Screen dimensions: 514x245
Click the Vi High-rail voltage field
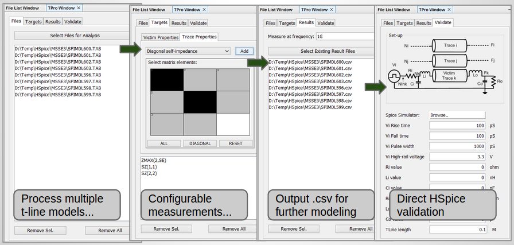(457, 157)
